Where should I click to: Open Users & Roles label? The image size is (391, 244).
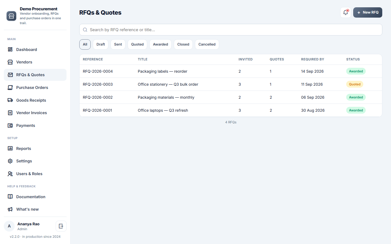click(x=29, y=174)
